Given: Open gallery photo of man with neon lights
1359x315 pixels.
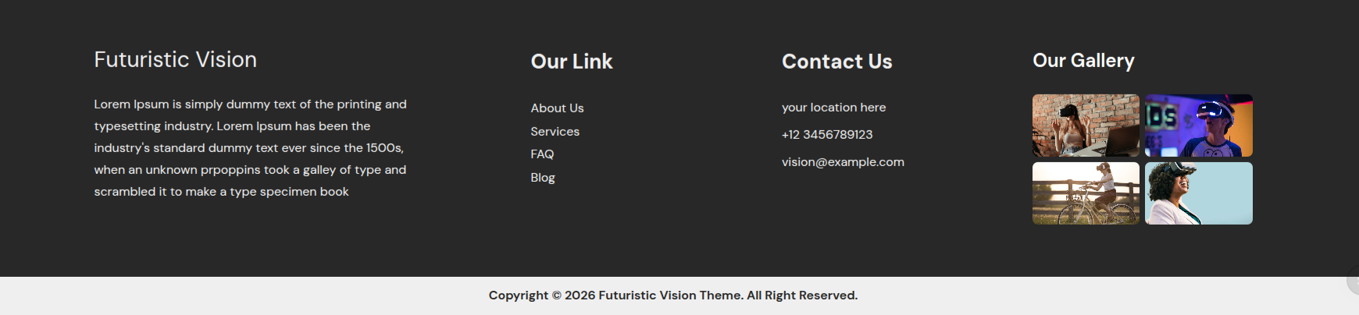Looking at the screenshot, I should pos(1198,126).
